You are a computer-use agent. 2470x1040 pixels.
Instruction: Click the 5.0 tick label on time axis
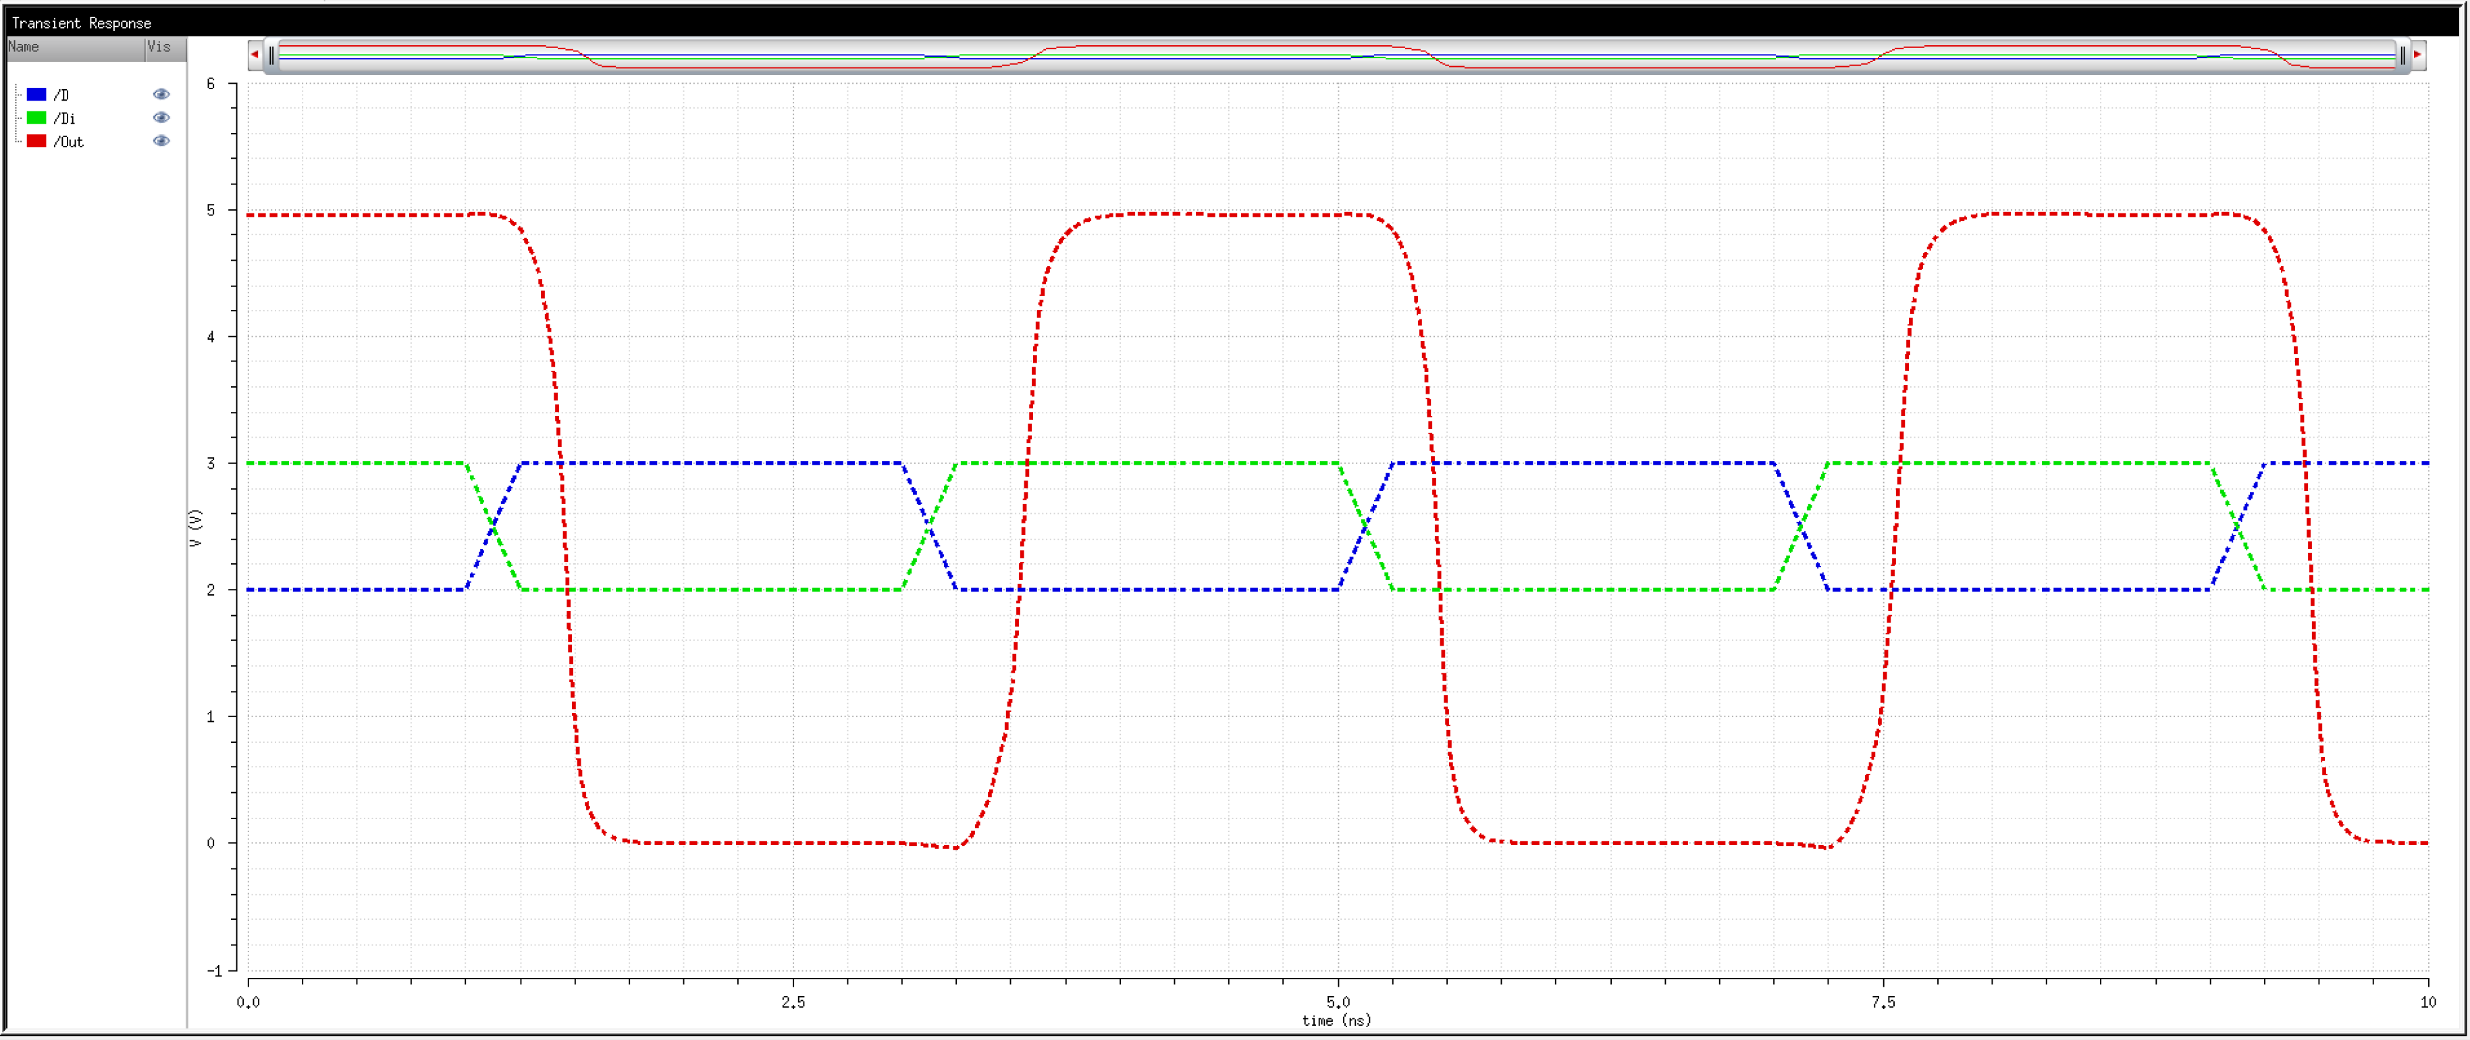pyautogui.click(x=1338, y=1003)
